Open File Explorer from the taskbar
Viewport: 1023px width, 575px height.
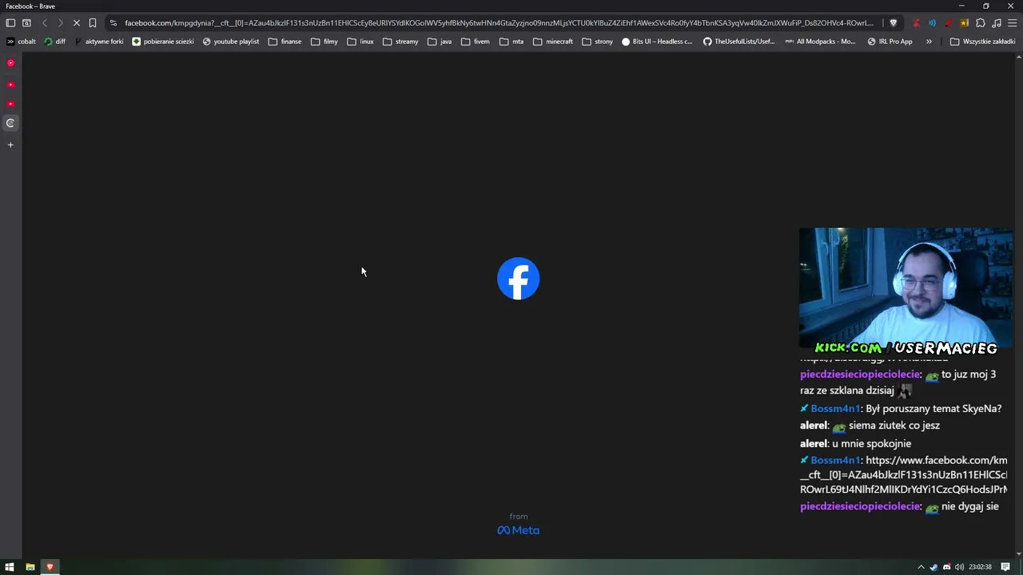30,567
